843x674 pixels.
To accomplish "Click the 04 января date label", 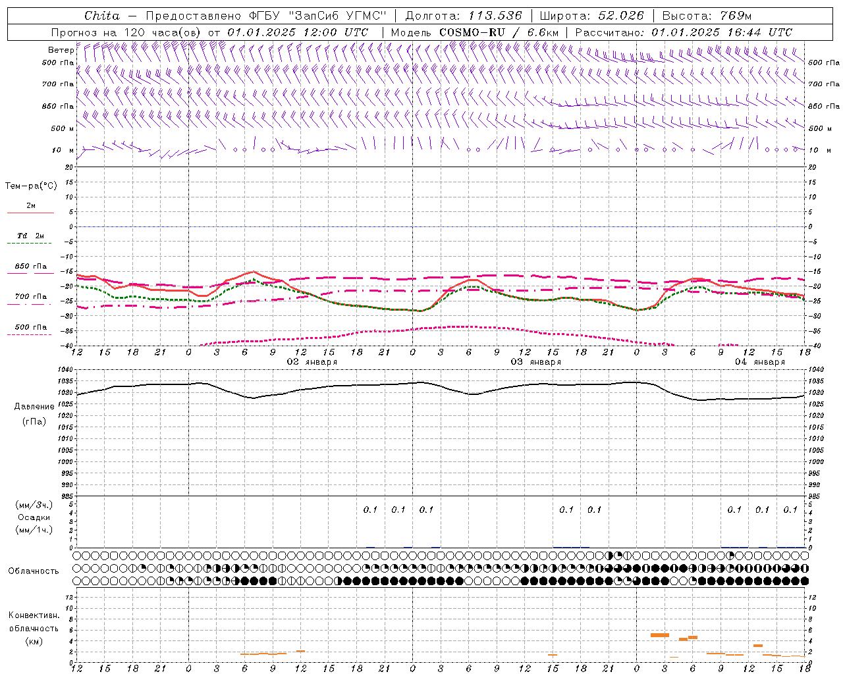I will (760, 362).
